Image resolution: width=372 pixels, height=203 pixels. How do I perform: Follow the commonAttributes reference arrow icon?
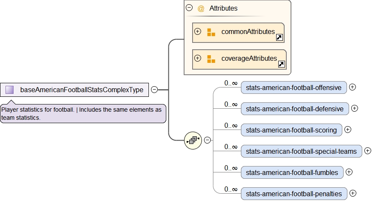coord(279,38)
